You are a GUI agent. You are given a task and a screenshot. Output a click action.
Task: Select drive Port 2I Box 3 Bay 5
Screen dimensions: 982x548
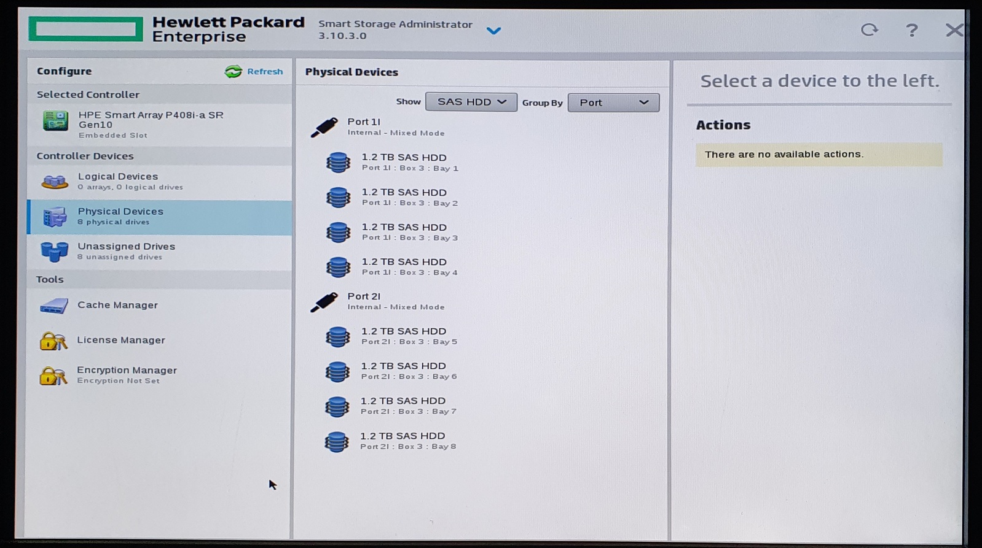409,336
